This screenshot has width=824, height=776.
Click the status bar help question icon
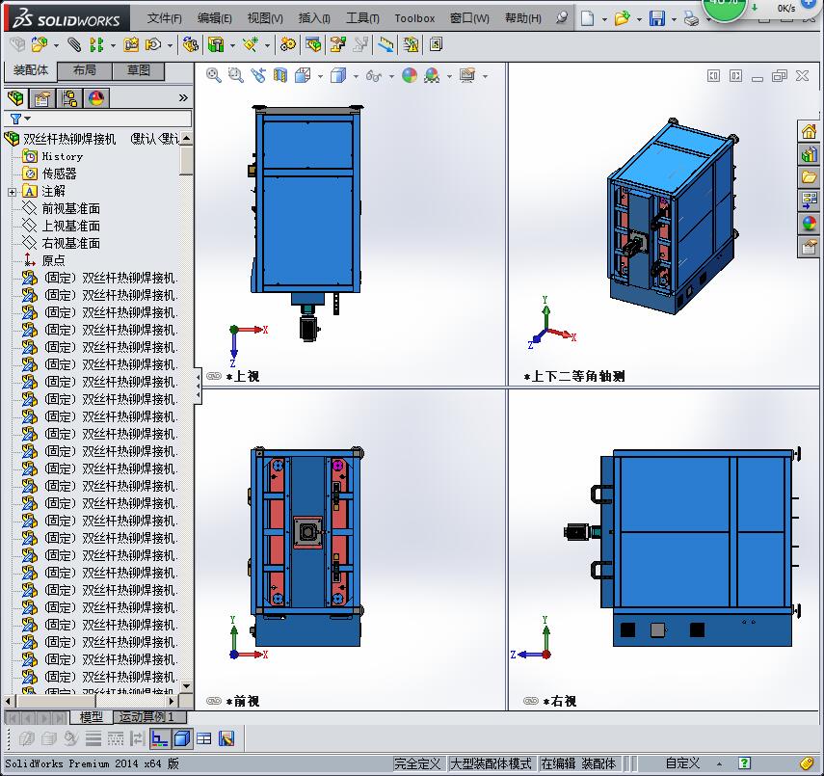click(x=744, y=763)
